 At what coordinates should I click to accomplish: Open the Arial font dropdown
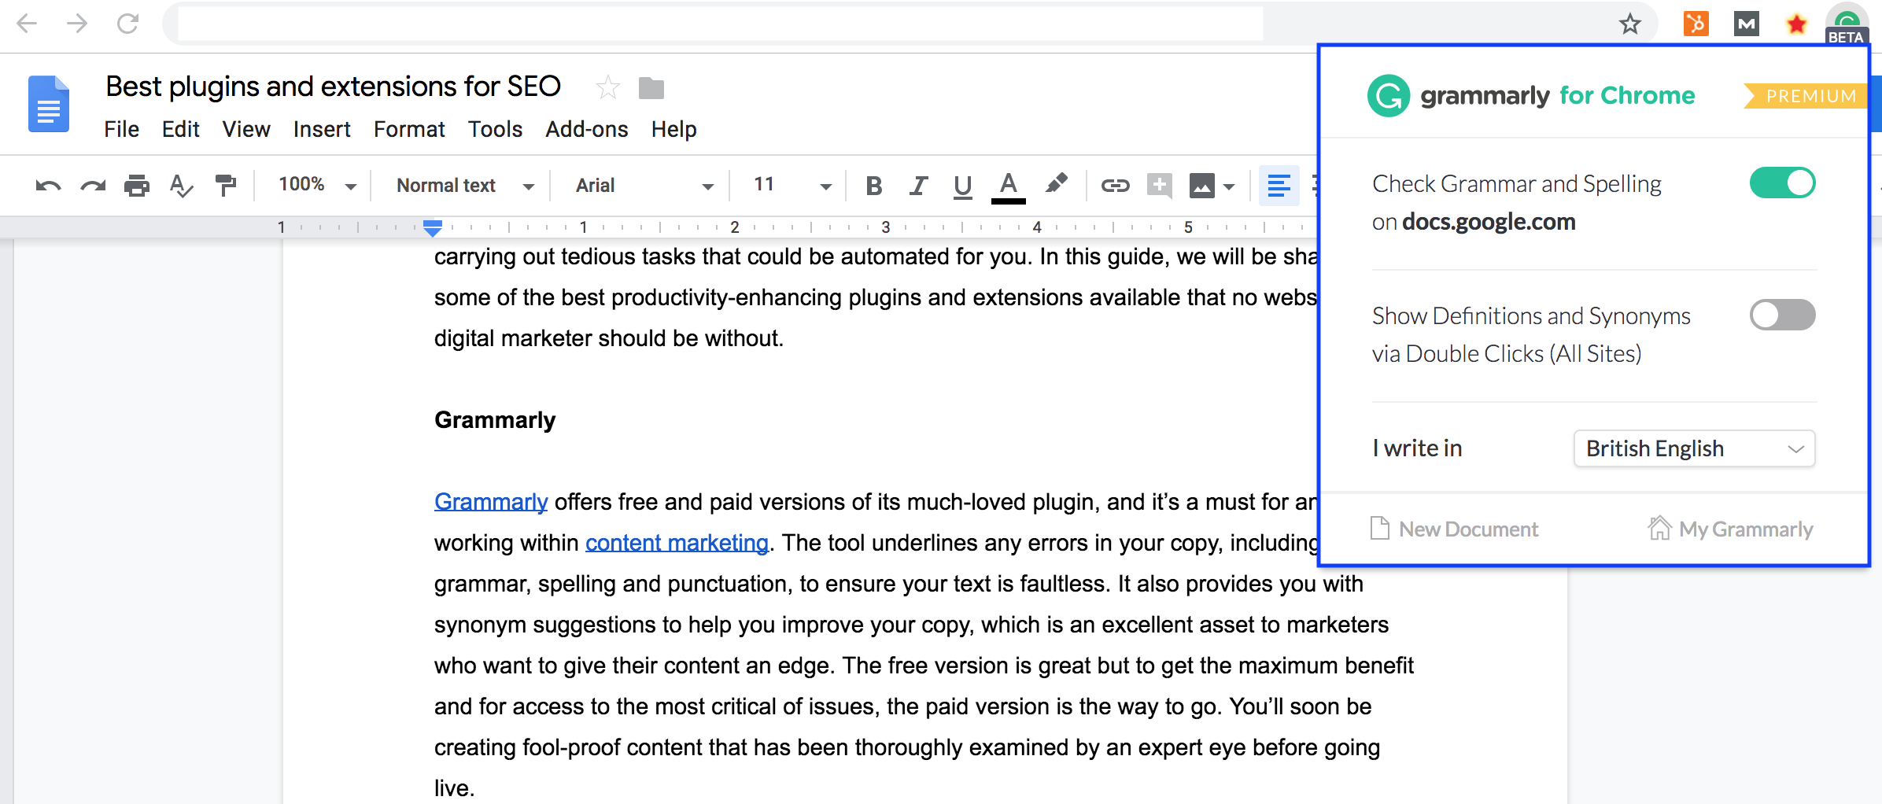click(644, 186)
